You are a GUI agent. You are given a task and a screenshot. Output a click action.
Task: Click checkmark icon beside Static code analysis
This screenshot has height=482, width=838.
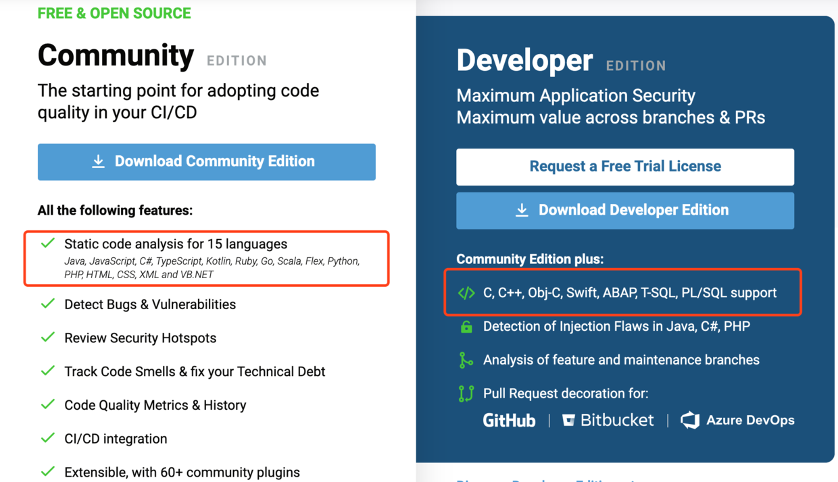48,244
